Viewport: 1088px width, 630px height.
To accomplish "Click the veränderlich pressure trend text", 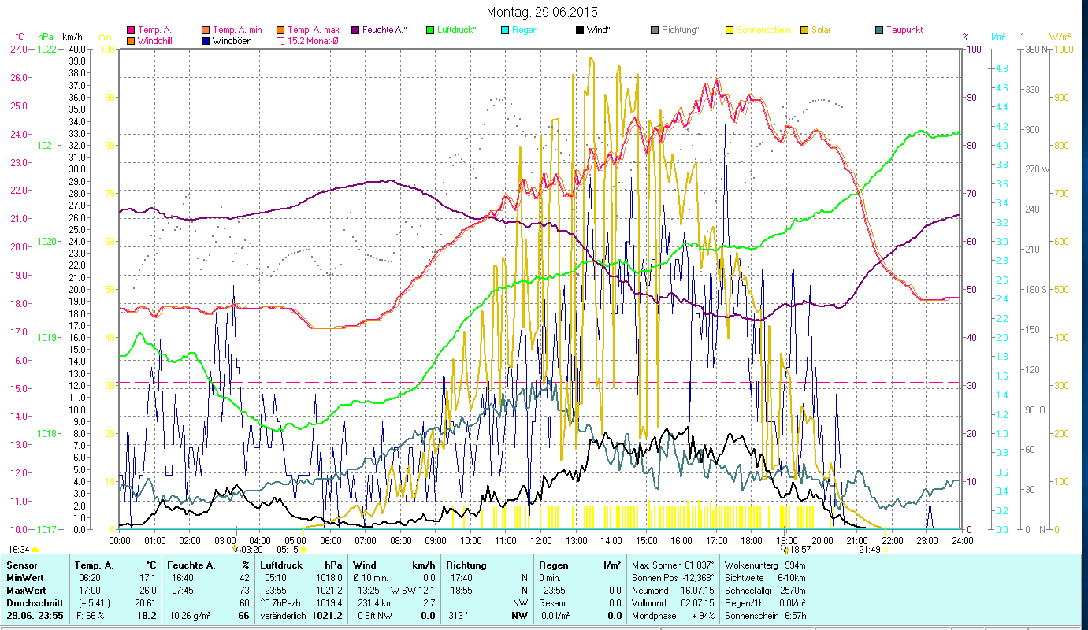I will pos(284,616).
